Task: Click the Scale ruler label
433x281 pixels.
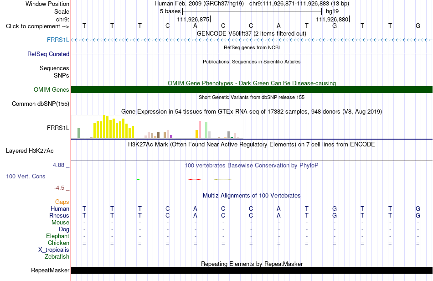Action: 62,11
